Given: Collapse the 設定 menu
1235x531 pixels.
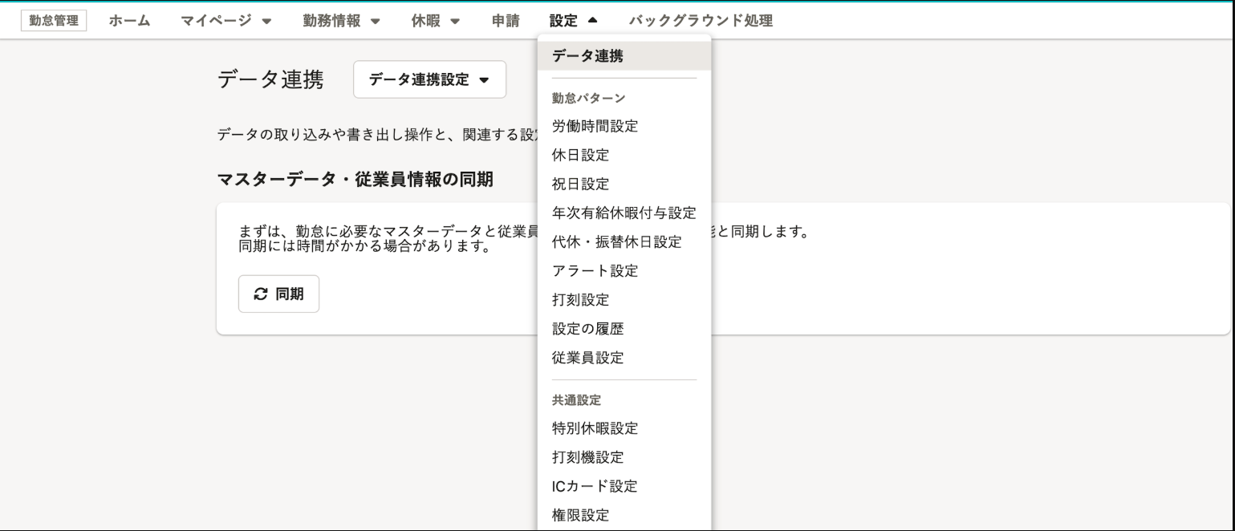Looking at the screenshot, I should pos(571,20).
